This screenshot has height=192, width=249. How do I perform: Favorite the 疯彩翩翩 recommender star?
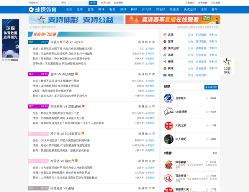point(207,162)
